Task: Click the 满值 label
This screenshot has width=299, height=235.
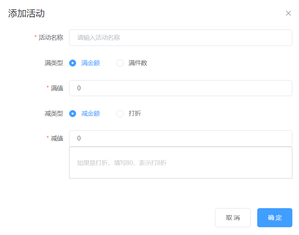Action: pyautogui.click(x=57, y=88)
